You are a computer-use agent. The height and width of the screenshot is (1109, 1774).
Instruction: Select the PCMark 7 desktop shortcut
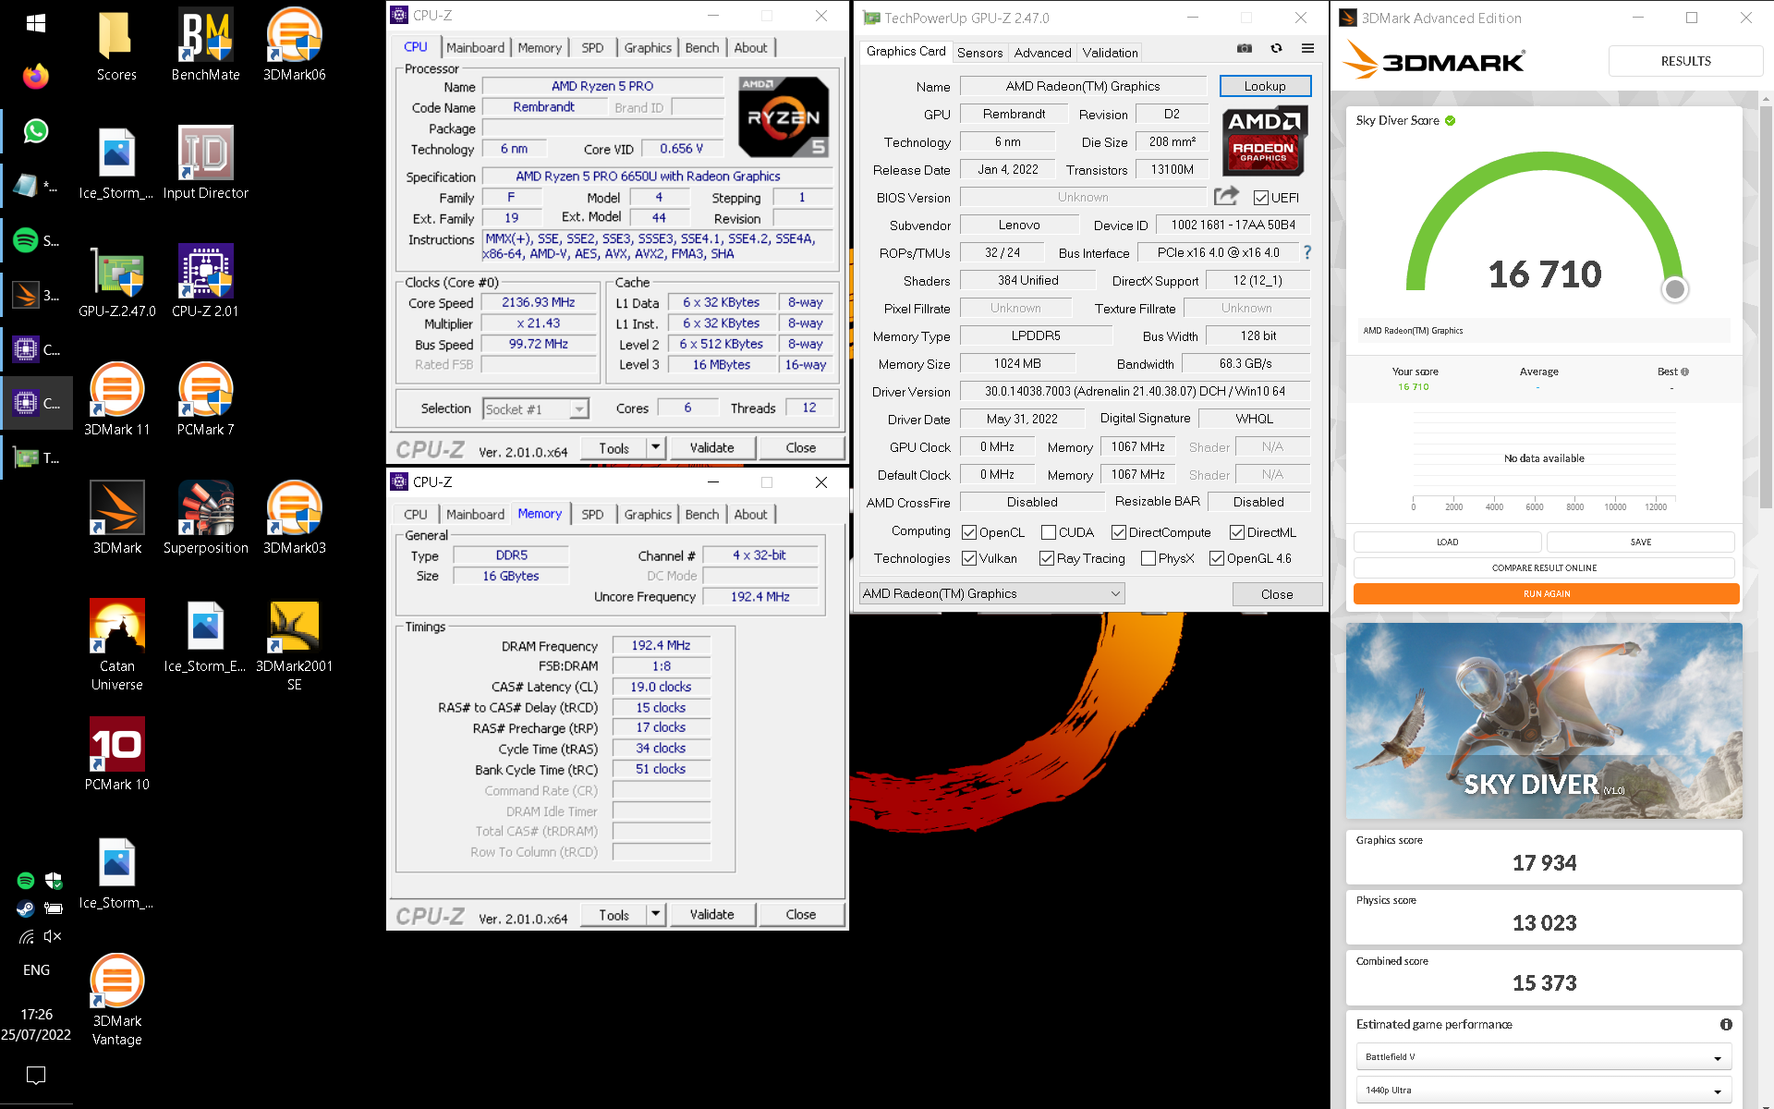[205, 399]
